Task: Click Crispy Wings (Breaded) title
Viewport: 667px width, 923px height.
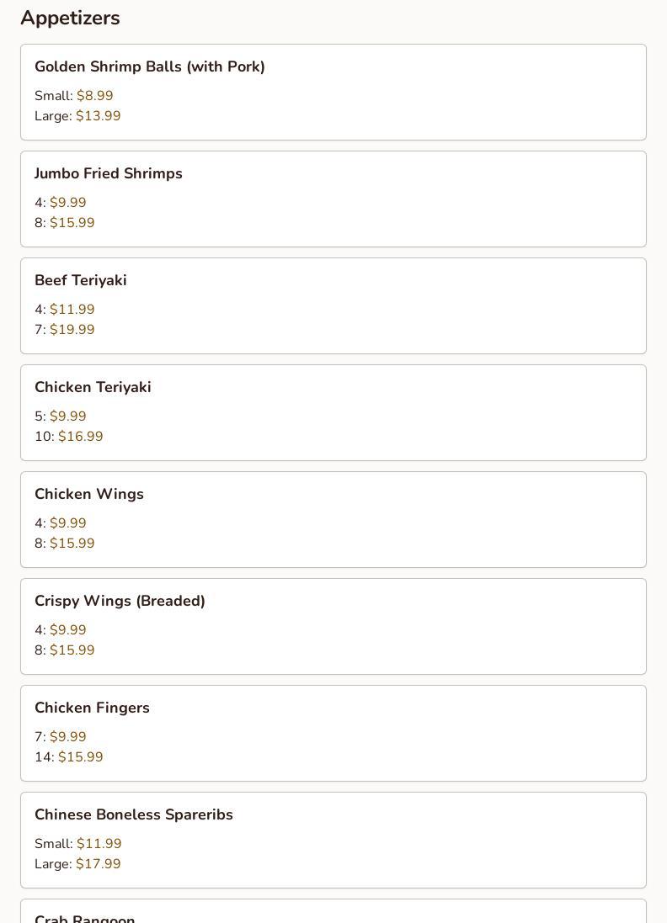Action: (x=120, y=601)
